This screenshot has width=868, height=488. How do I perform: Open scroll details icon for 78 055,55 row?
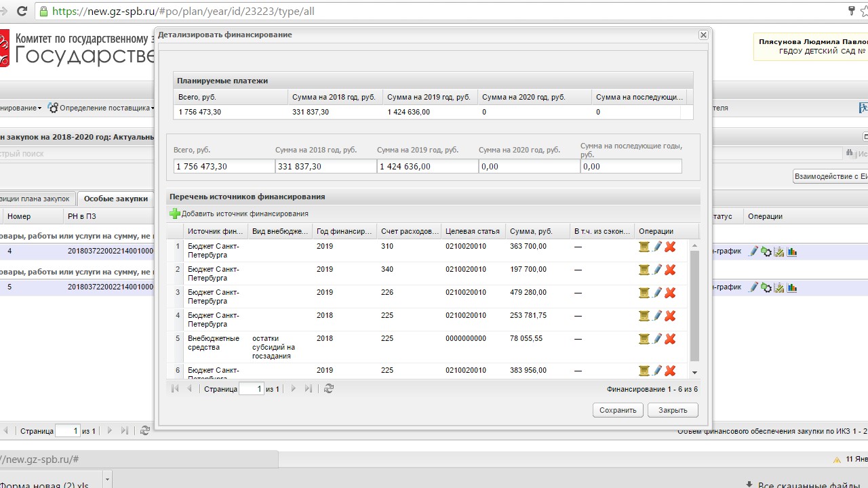click(644, 340)
